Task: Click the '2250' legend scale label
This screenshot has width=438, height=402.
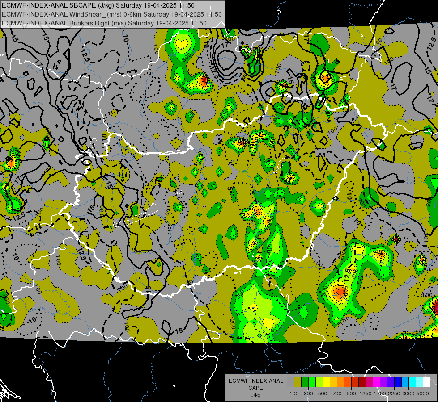Action: coord(395,394)
